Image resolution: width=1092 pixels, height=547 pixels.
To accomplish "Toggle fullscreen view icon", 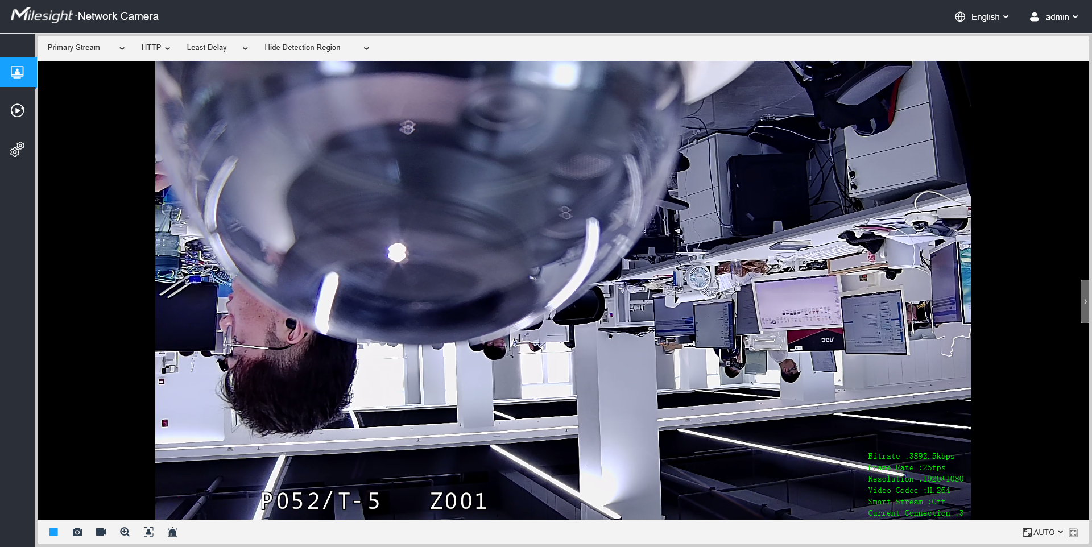I will click(x=1073, y=533).
